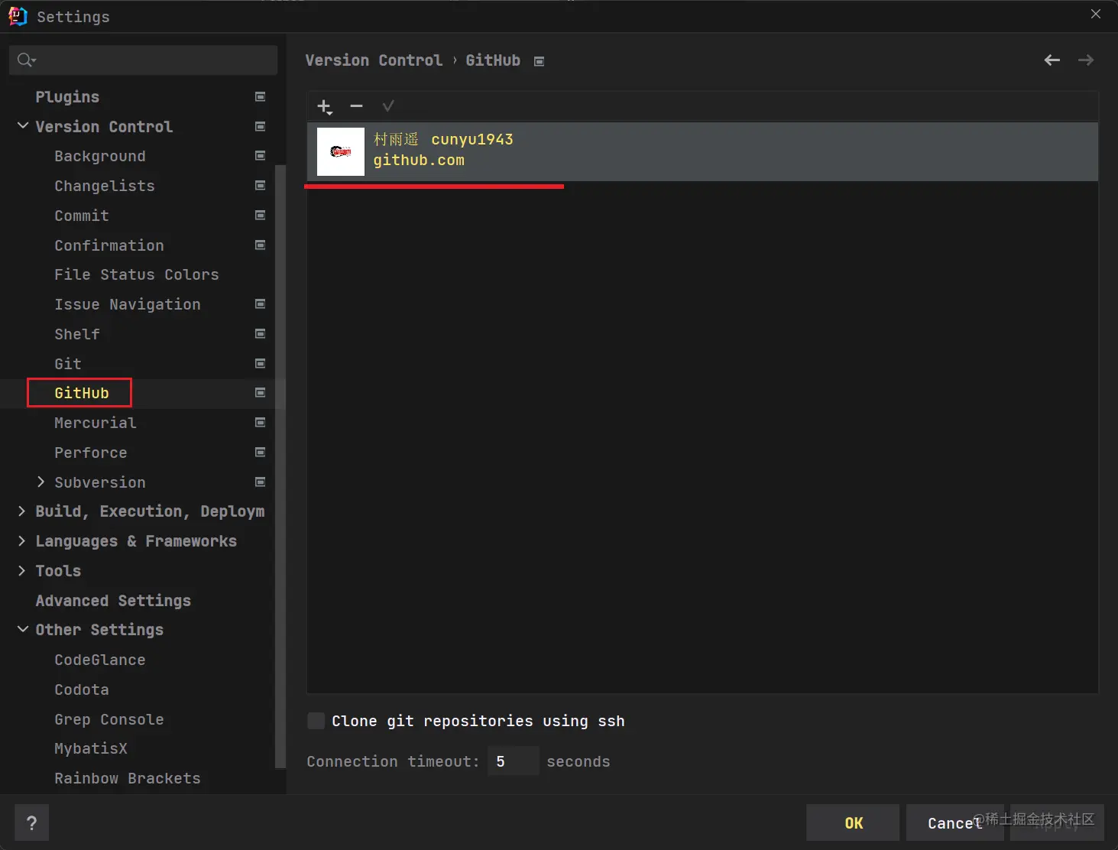The width and height of the screenshot is (1118, 850).
Task: Click the OK button
Action: point(853,822)
